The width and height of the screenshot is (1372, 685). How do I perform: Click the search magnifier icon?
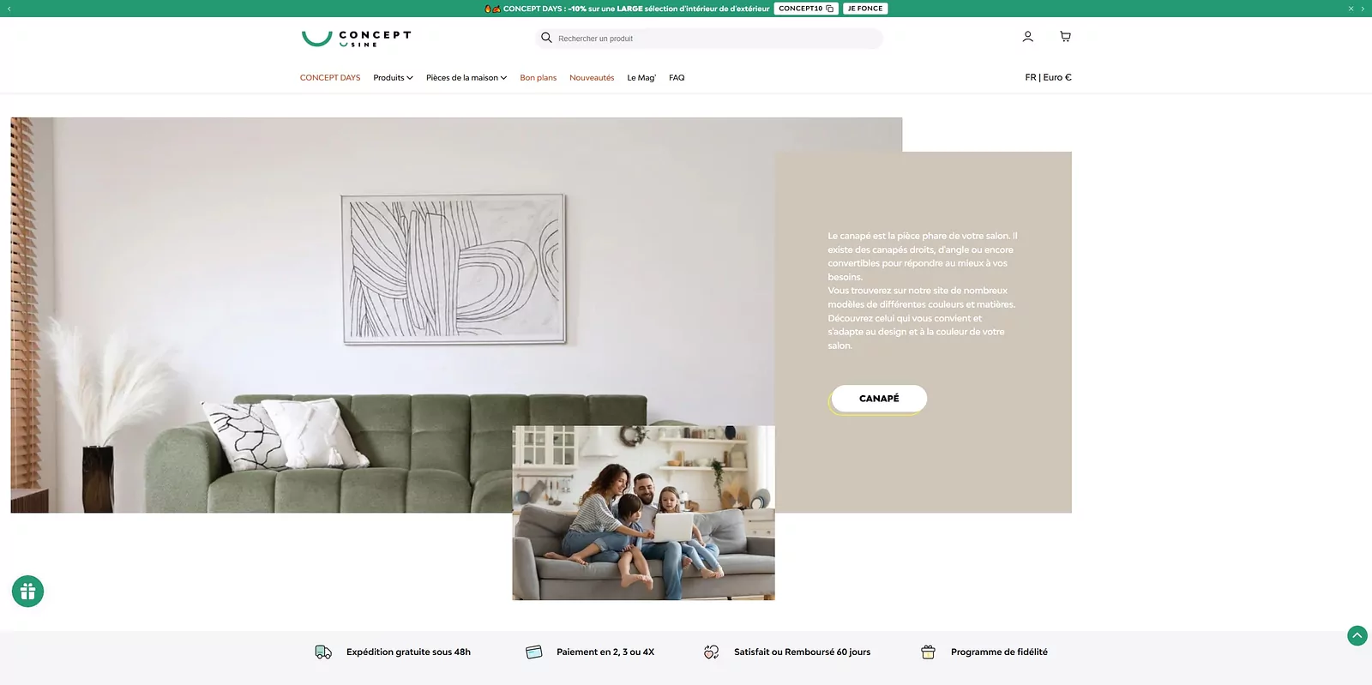(546, 38)
